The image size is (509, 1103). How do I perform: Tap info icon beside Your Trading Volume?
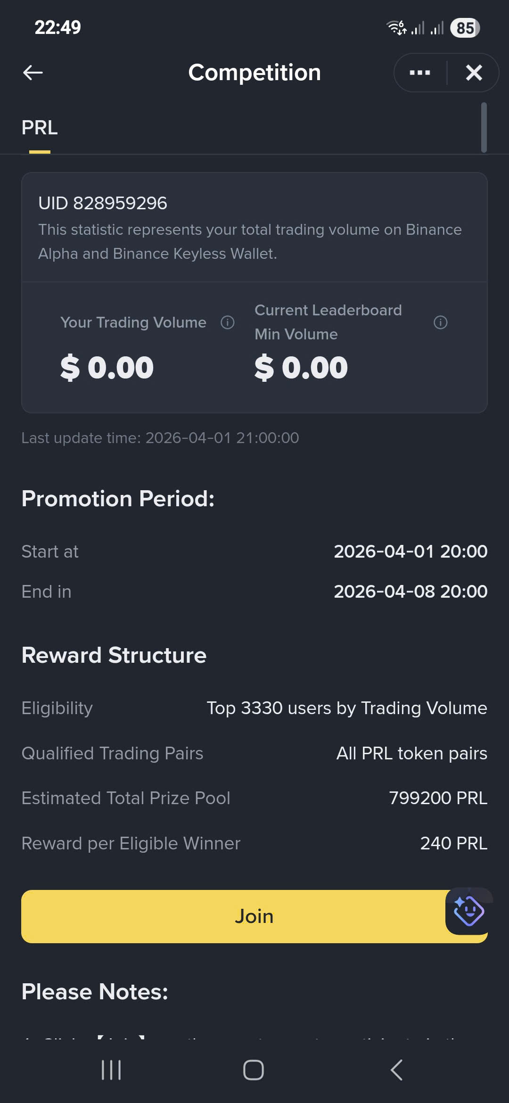228,322
